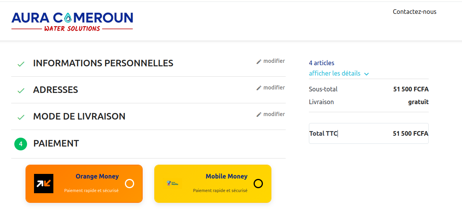
Task: Click the green step 4 badge
Action: tap(20, 144)
